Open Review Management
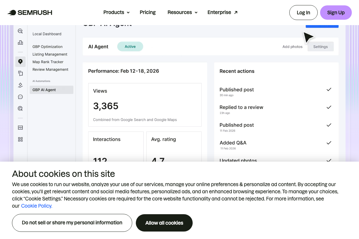 (50, 69)
